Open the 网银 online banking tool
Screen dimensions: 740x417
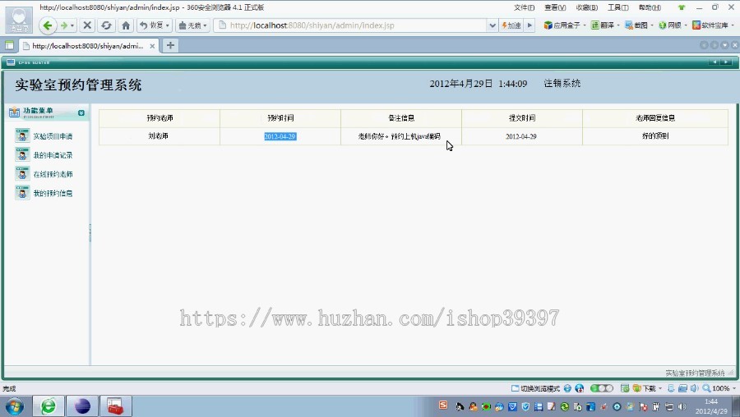[669, 25]
